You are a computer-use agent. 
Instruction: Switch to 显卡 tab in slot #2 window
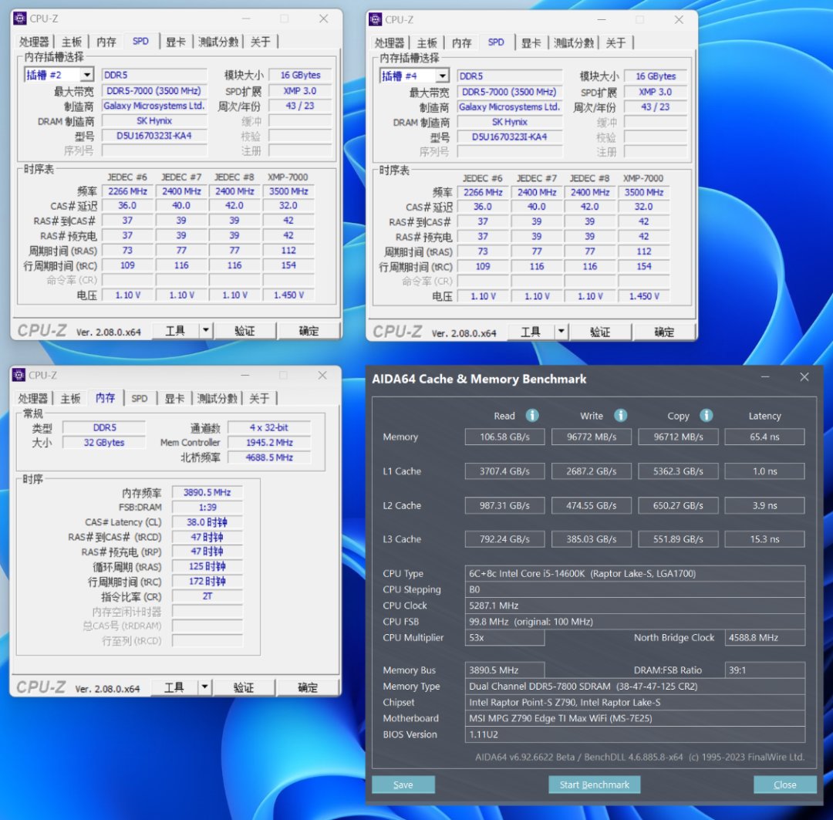coord(175,42)
